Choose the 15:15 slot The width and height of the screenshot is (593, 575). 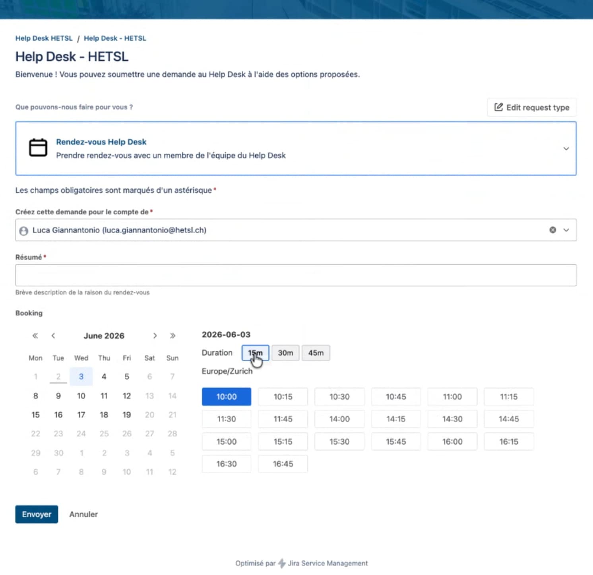283,441
